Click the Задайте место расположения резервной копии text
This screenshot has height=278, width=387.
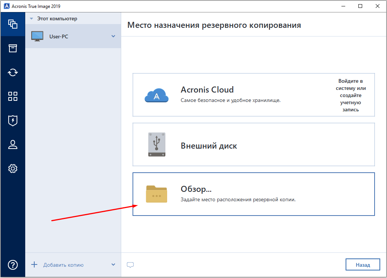pos(238,199)
